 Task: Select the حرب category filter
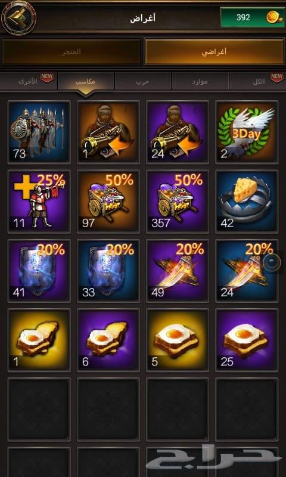142,82
